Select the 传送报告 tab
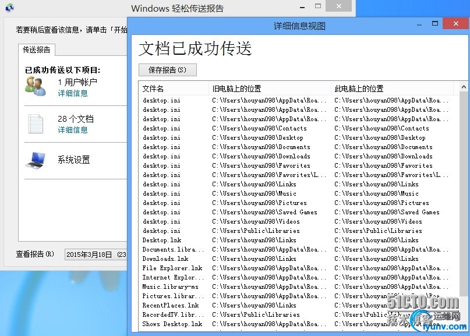 37,49
